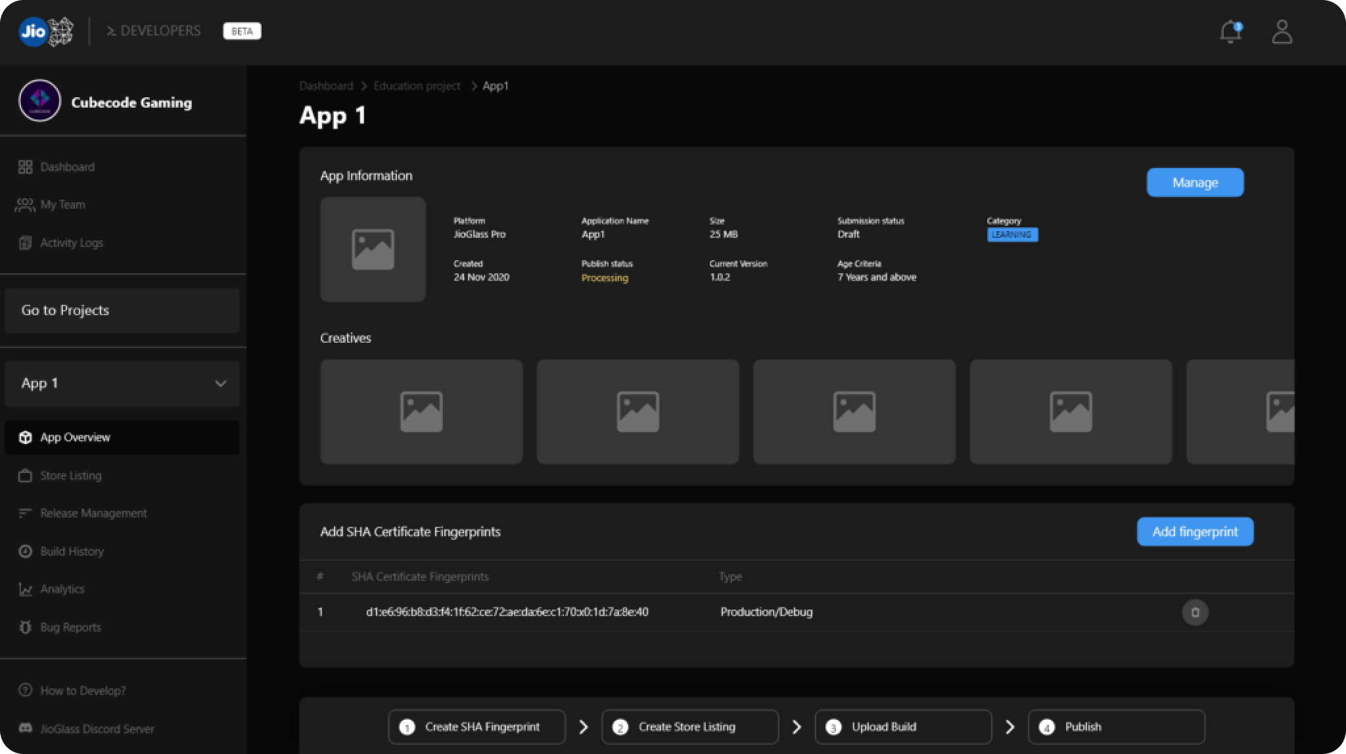Image resolution: width=1346 pixels, height=754 pixels.
Task: Expand the App 1 selector dropdown
Action: click(x=122, y=384)
